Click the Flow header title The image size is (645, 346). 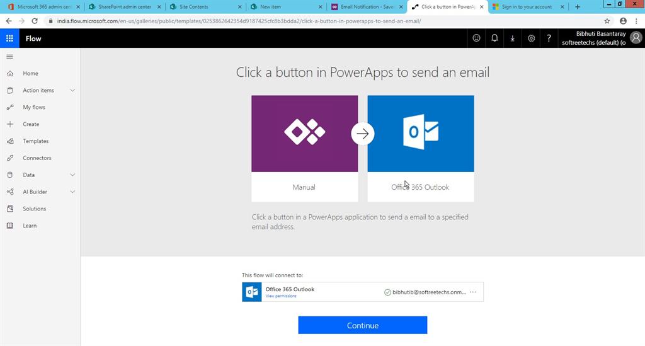pos(33,38)
